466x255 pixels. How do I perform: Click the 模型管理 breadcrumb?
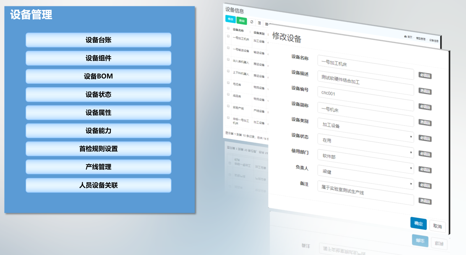[x=421, y=39]
